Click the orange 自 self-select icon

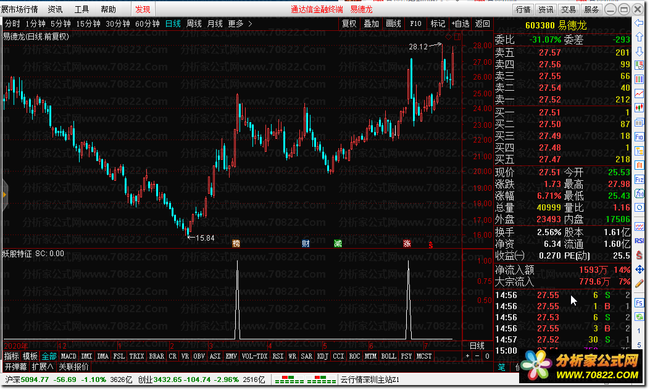coord(640,165)
